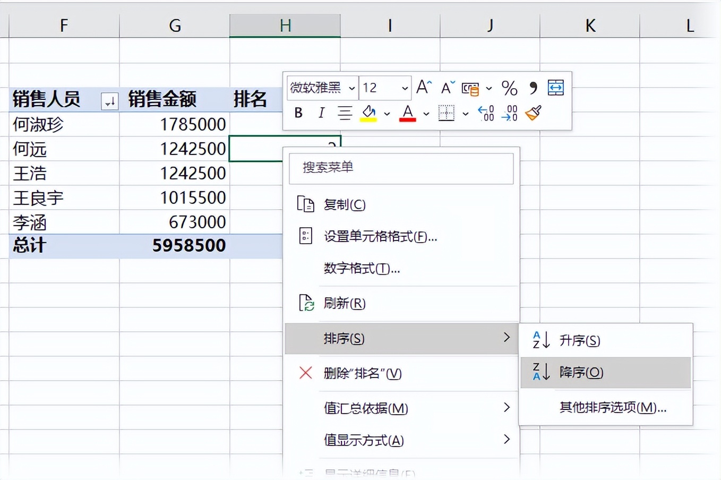Viewport: 721px width, 480px height.
Task: Click the Merge and Center icon
Action: [555, 88]
